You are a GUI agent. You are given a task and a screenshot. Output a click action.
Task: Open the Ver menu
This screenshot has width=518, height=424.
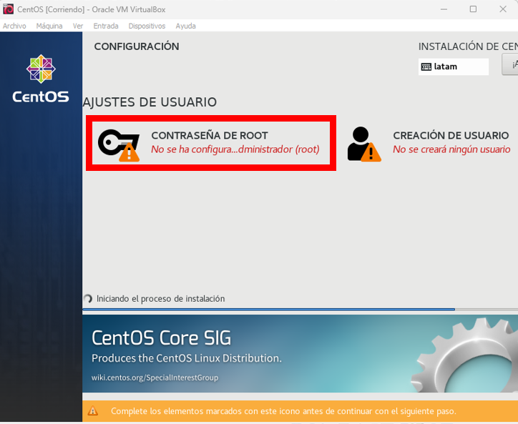[78, 26]
